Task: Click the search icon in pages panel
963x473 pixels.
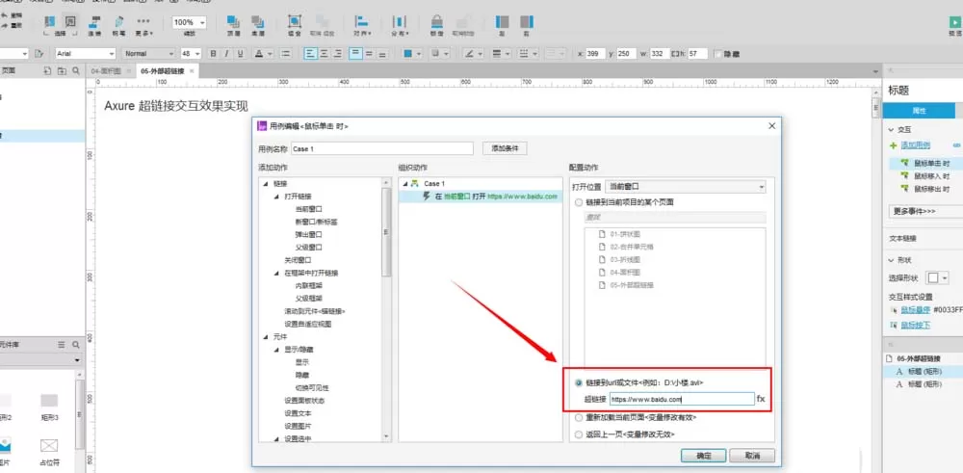Action: [x=75, y=71]
